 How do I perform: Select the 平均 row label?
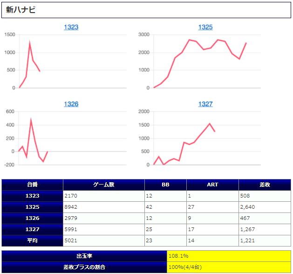click(33, 241)
